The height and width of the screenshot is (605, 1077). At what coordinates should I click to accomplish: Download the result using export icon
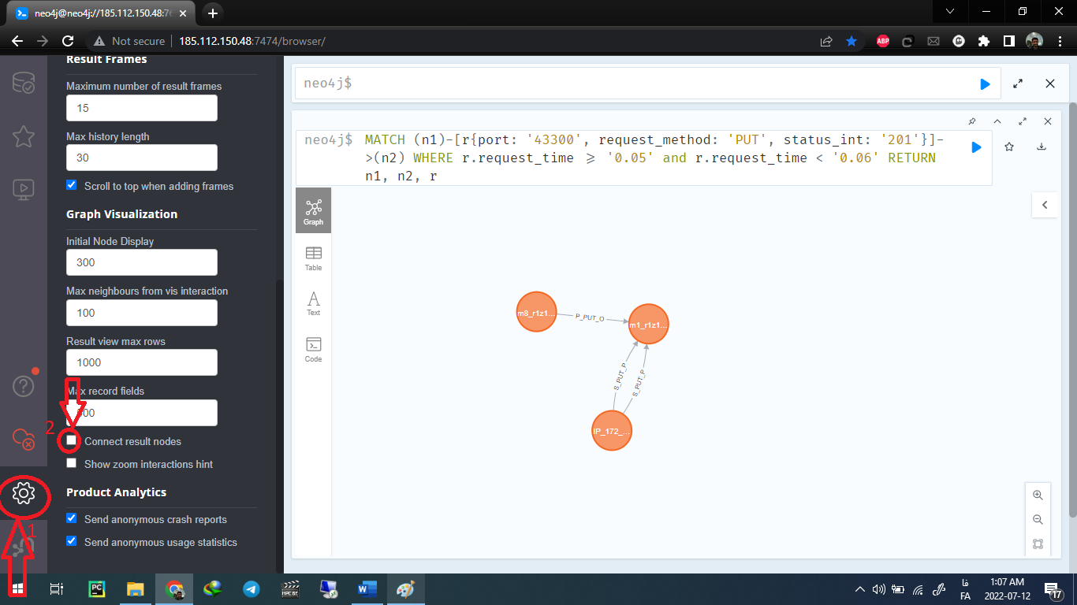(x=1041, y=147)
